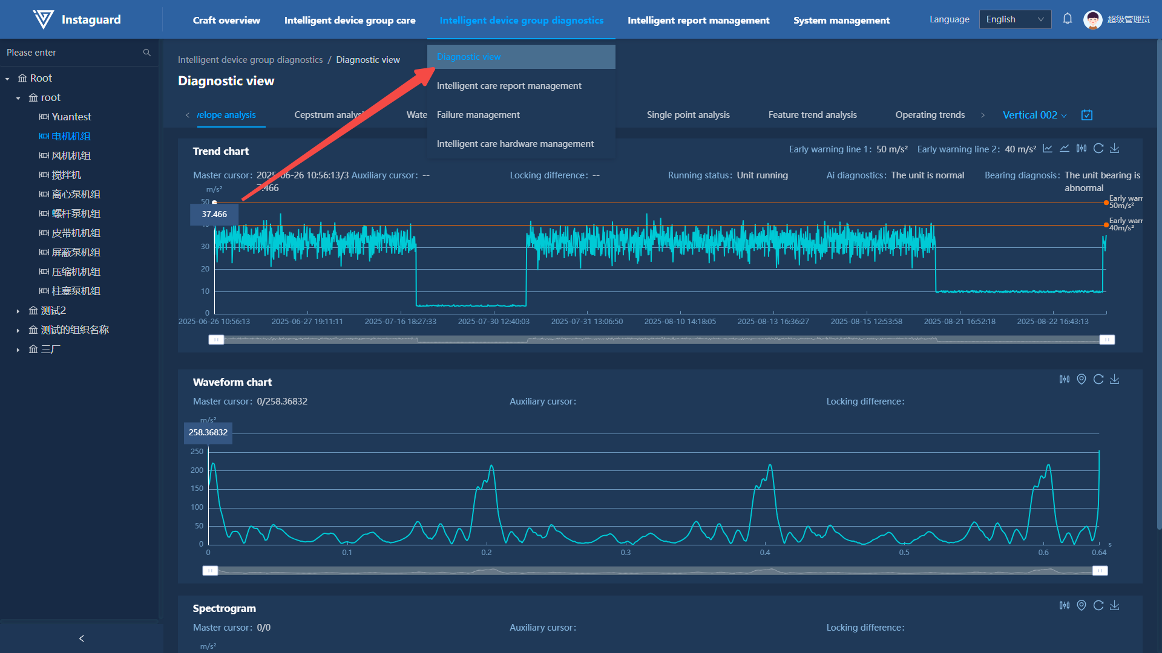Click the first line chart icon in Trend chart
Viewport: 1162px width, 653px height.
pyautogui.click(x=1048, y=149)
